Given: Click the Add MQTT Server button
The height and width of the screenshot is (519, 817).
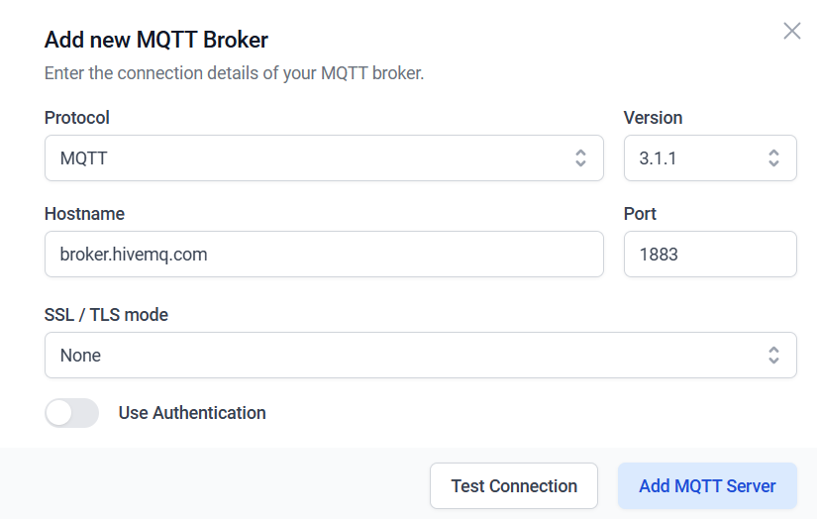Looking at the screenshot, I should coord(707,486).
